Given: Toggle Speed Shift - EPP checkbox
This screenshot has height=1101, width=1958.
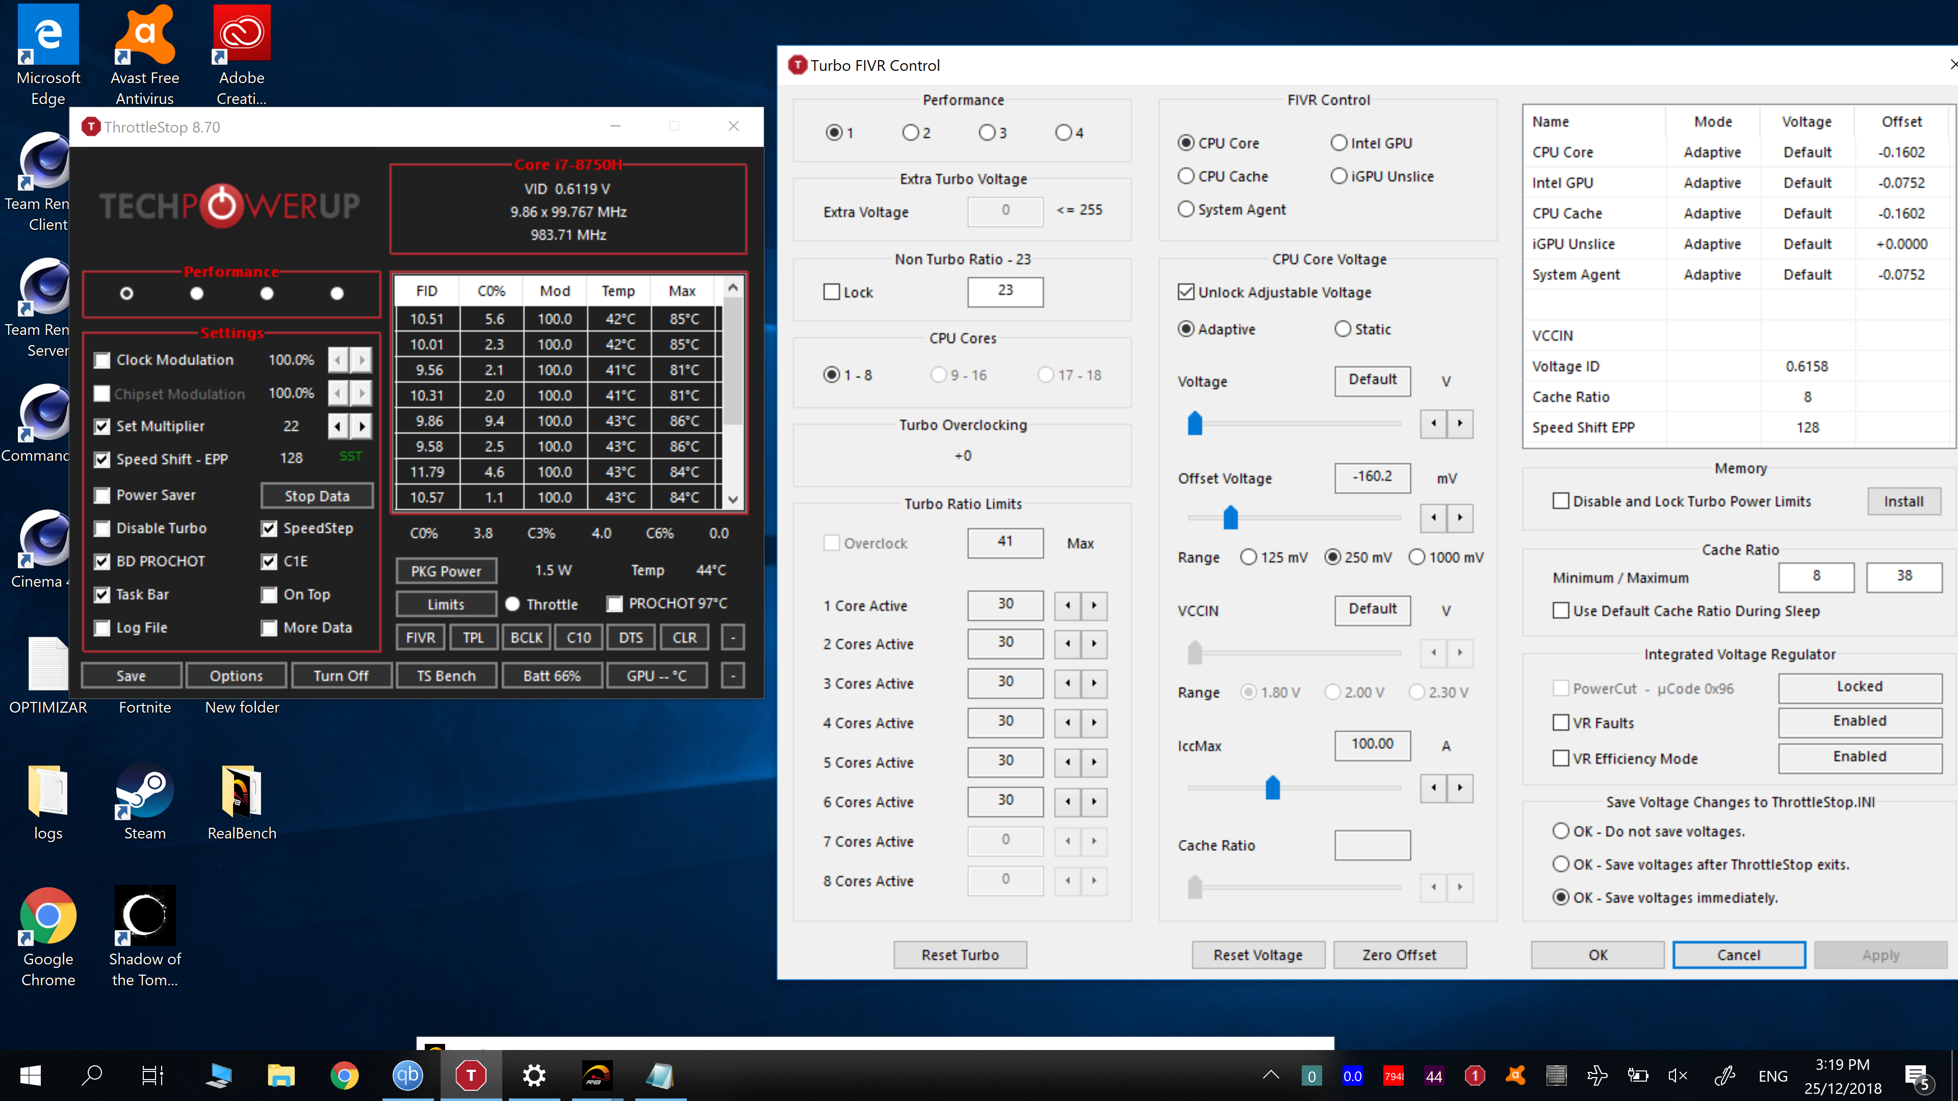Looking at the screenshot, I should pyautogui.click(x=102, y=460).
